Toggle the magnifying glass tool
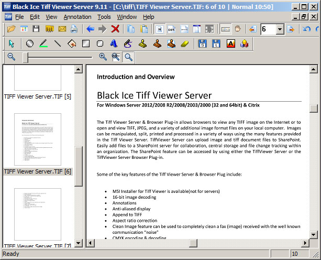 click(128, 57)
